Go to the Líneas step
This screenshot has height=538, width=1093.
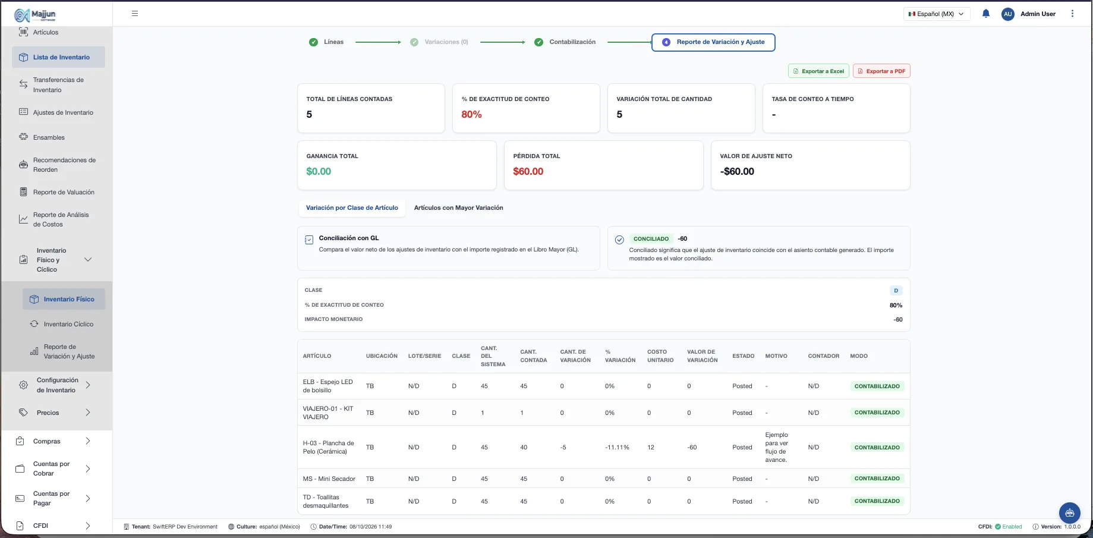(326, 42)
